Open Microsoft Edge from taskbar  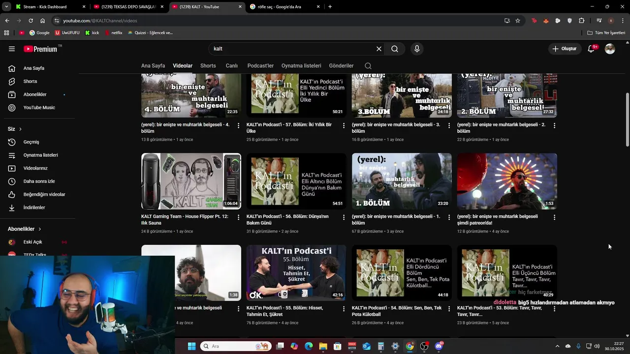click(x=309, y=346)
